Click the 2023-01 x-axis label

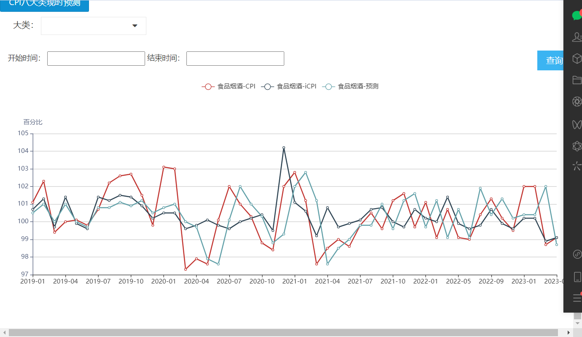point(524,281)
